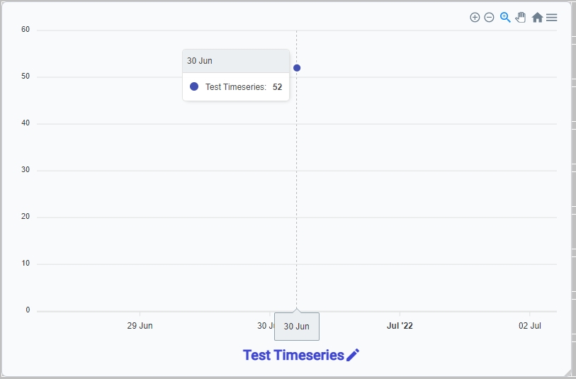Select the data point at value 52
The width and height of the screenshot is (576, 379).
pos(297,68)
